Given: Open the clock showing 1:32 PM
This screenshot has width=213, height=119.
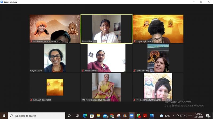Looking at the screenshot, I should tap(199, 116).
